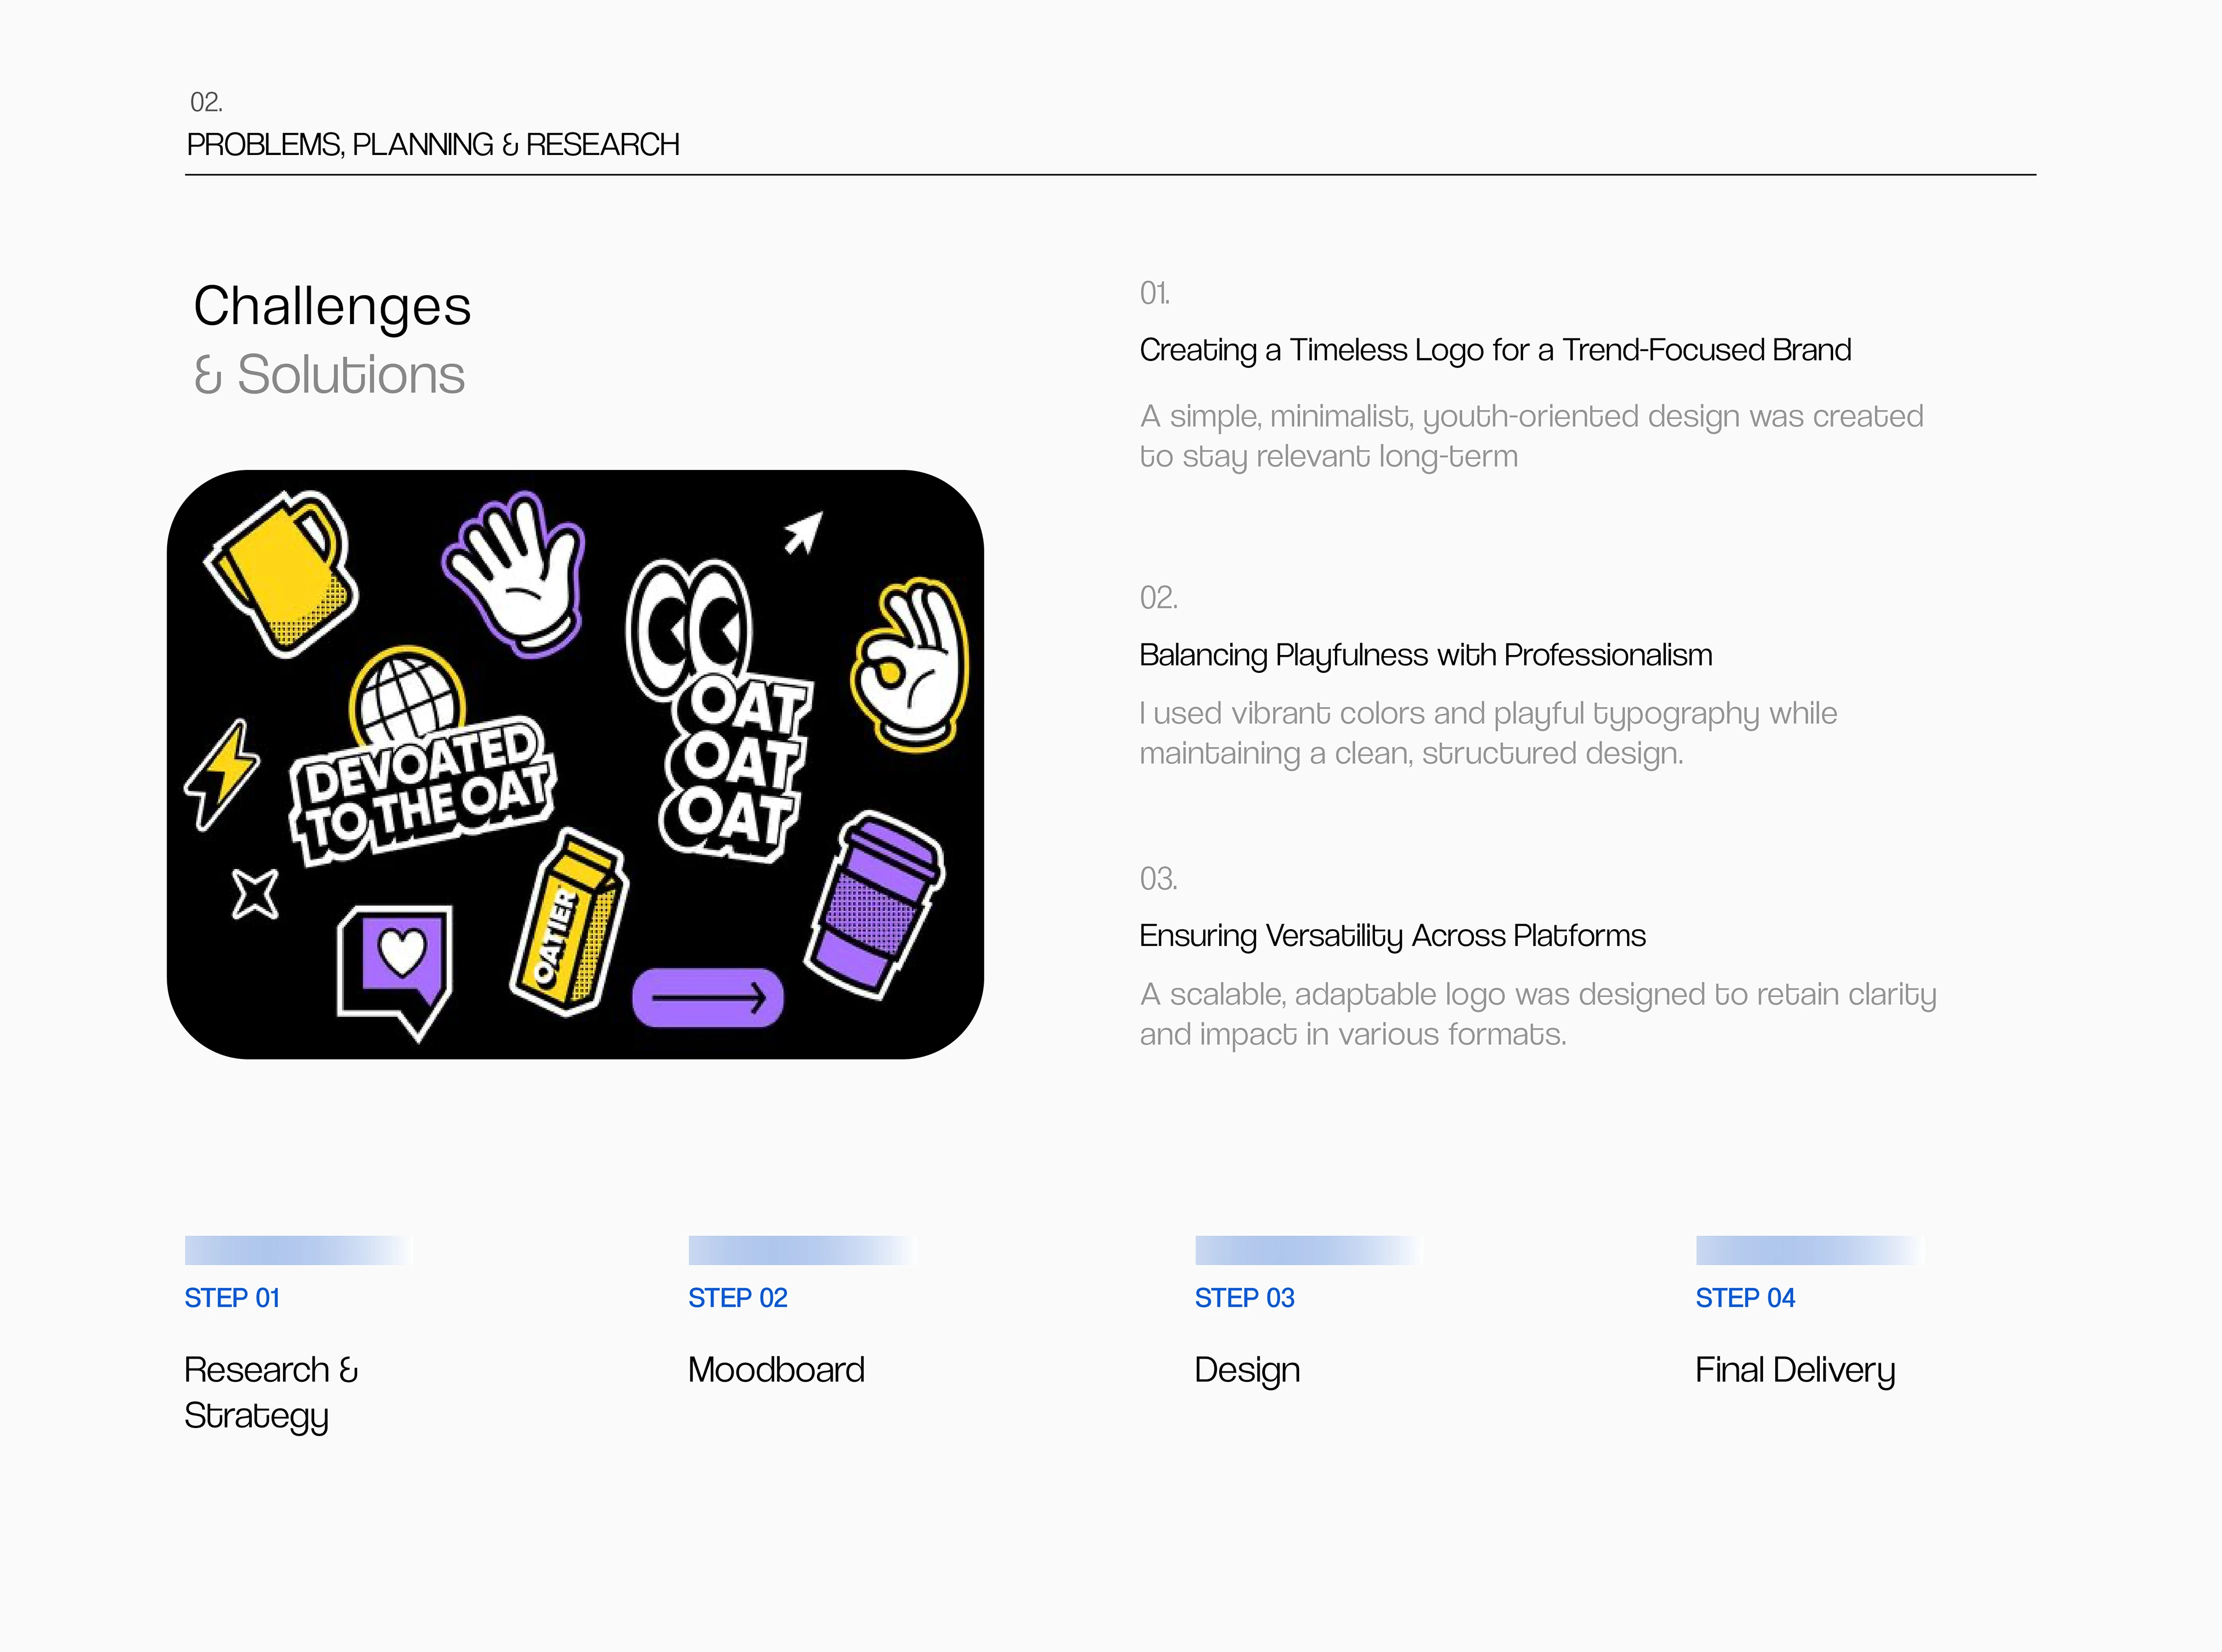Screen dimensions: 2222x1652
Task: Click the Challenges & Solutions heading
Action: (331, 340)
